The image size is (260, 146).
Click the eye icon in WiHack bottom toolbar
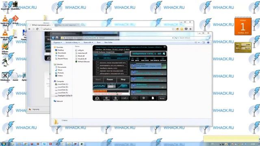coord(97,98)
